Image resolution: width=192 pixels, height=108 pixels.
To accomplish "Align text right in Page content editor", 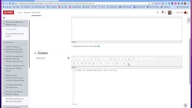I will (x=81, y=63).
